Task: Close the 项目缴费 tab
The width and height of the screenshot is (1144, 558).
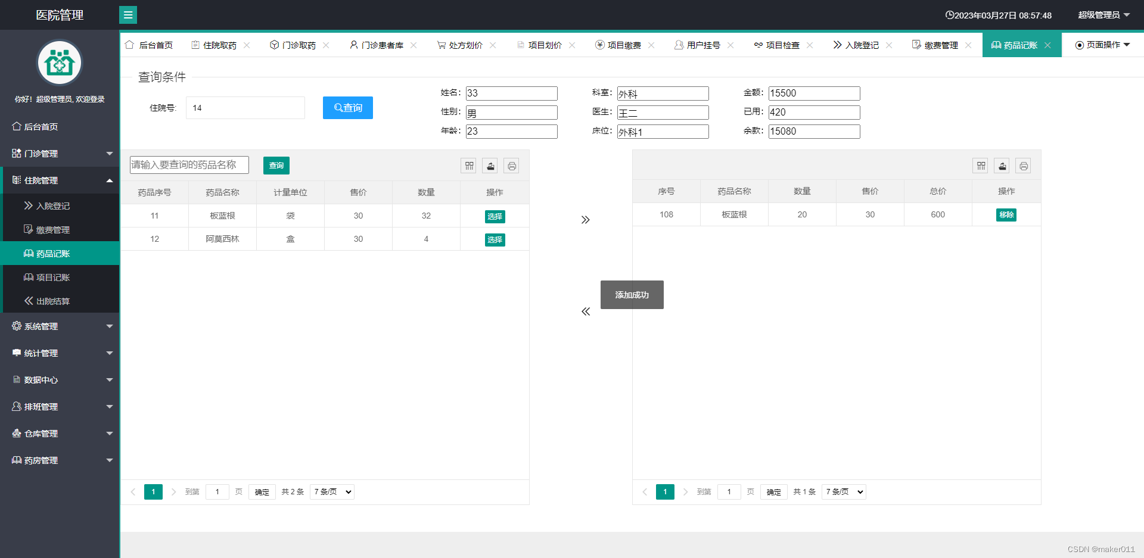Action: pyautogui.click(x=651, y=45)
